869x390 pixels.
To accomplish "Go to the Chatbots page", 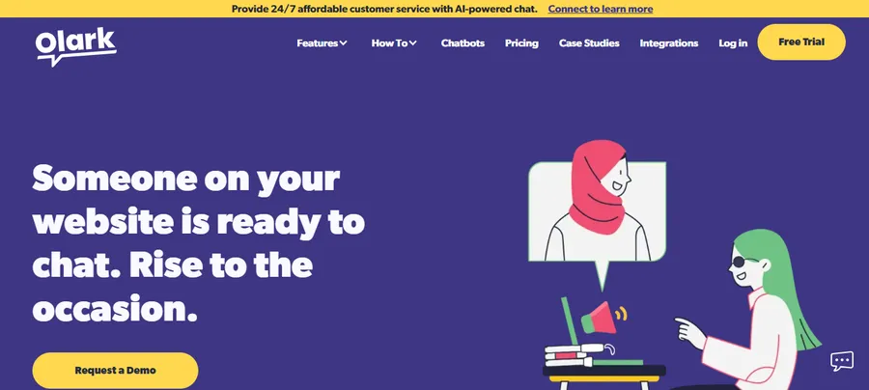I will pos(463,42).
